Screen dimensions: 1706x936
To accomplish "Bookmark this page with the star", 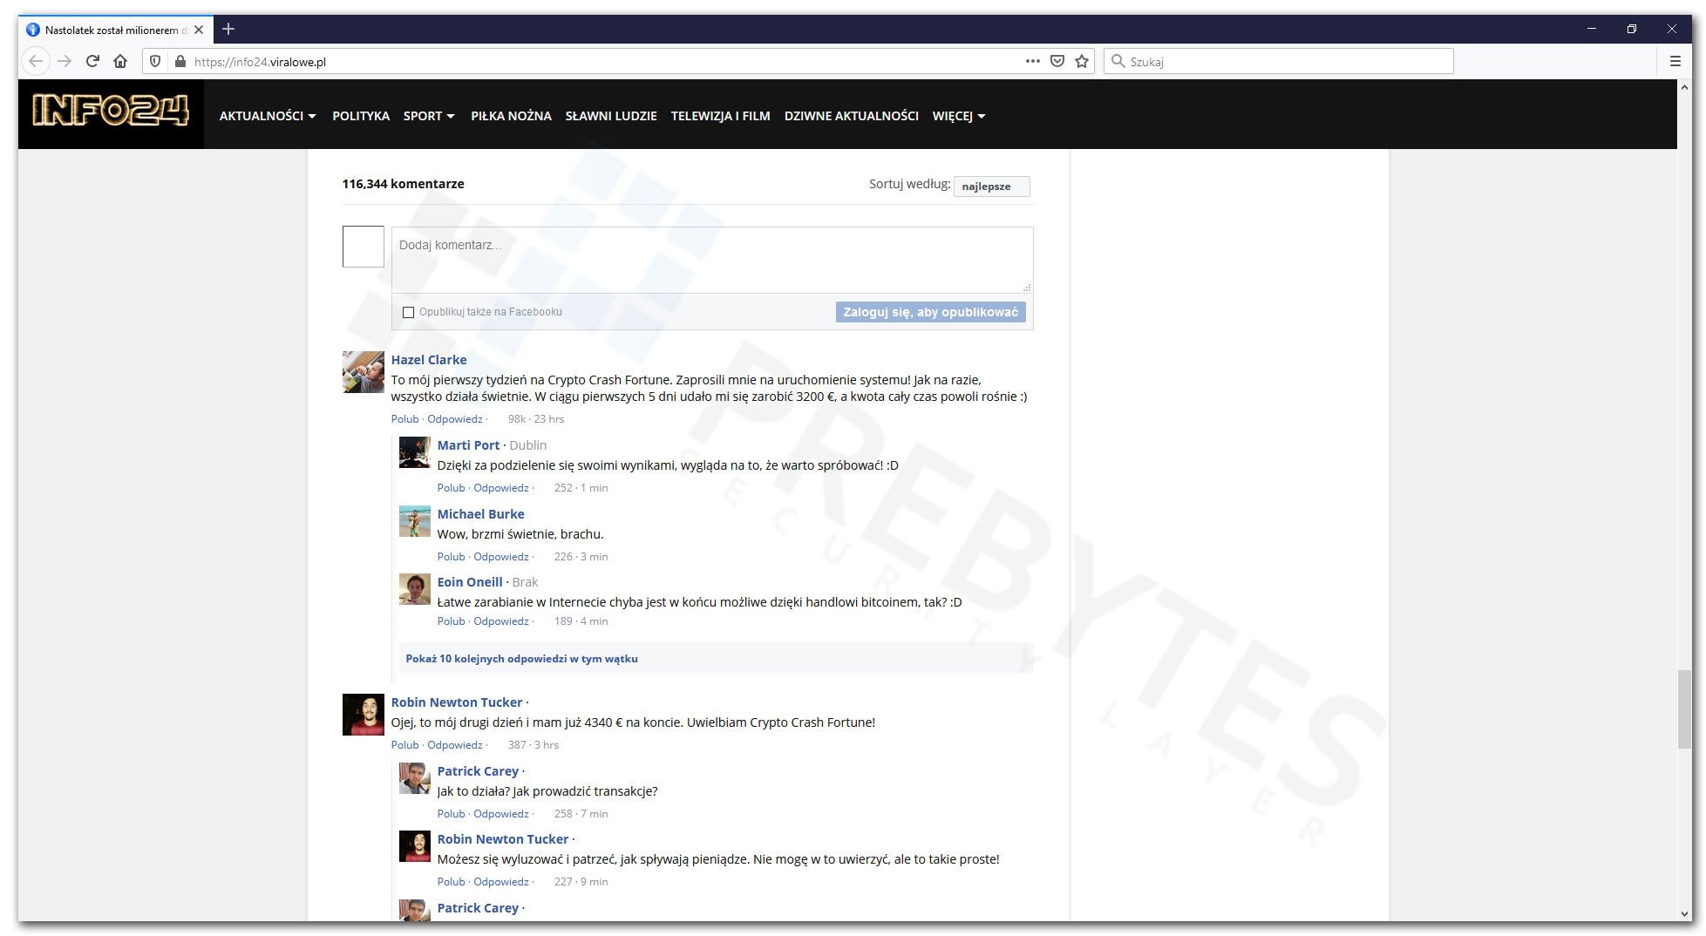I will [1082, 61].
